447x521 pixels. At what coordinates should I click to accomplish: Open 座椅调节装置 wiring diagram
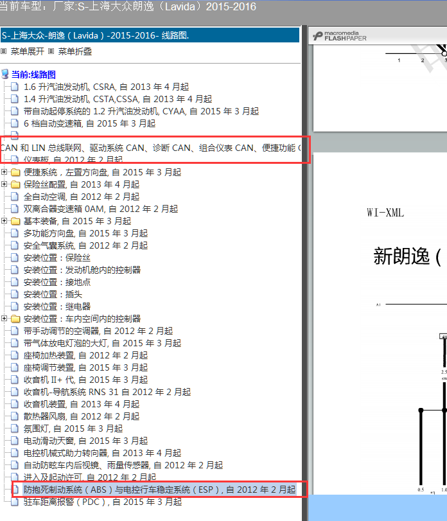[85, 368]
